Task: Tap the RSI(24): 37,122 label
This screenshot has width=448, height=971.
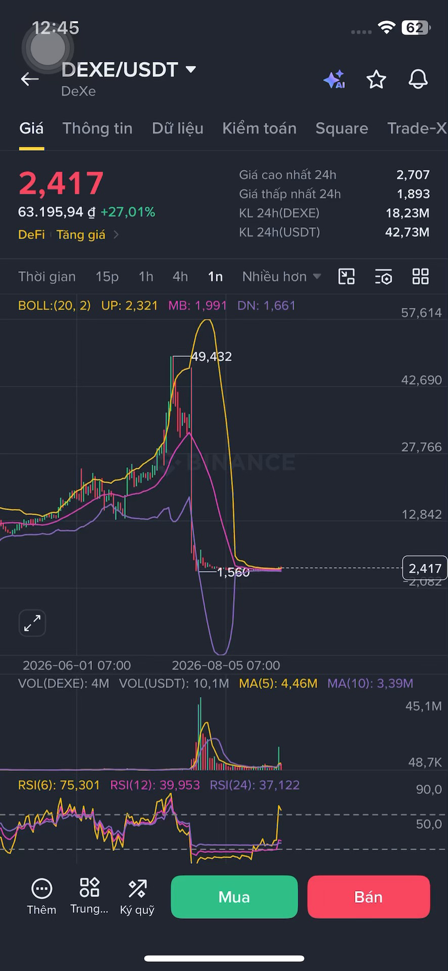Action: tap(255, 785)
